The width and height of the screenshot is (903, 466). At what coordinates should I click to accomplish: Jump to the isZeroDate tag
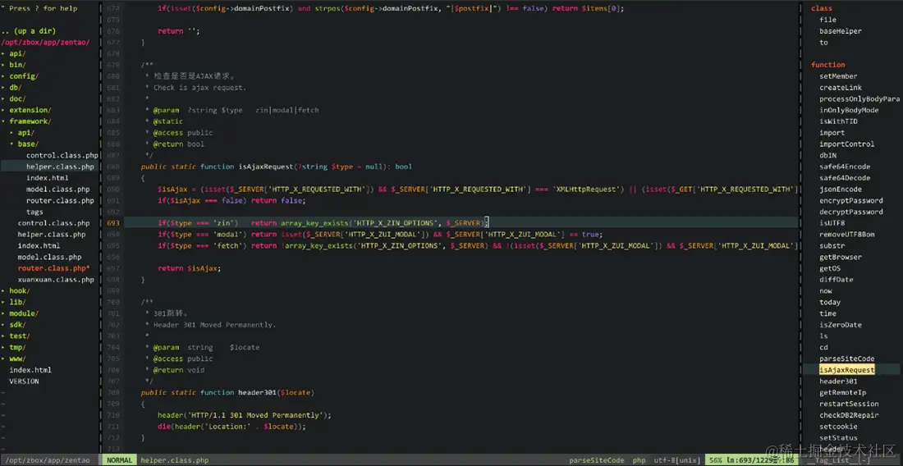841,325
